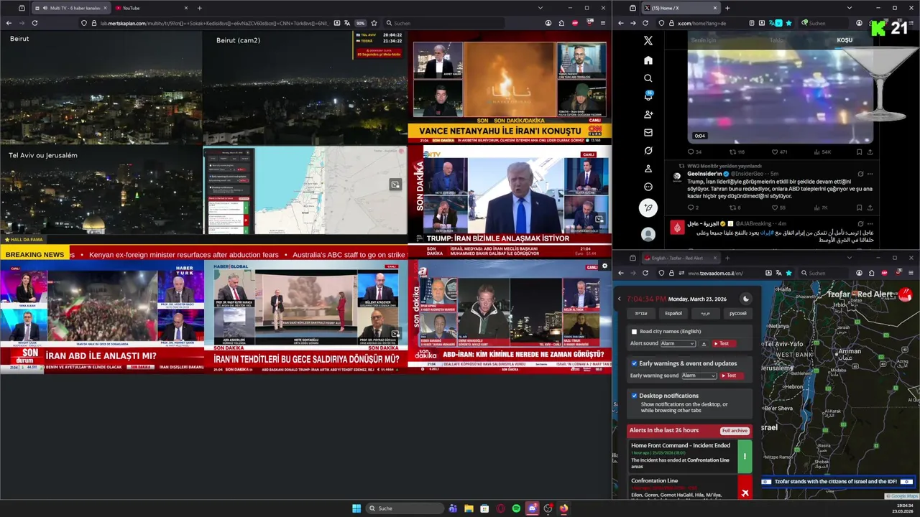Bookmark star in Multi TV address bar
Image resolution: width=920 pixels, height=517 pixels.
[374, 23]
